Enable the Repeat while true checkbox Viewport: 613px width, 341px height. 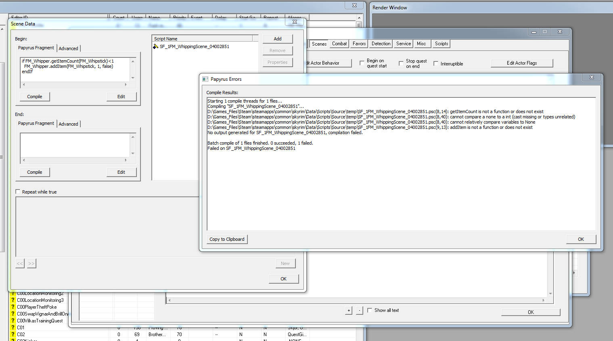[x=18, y=192]
